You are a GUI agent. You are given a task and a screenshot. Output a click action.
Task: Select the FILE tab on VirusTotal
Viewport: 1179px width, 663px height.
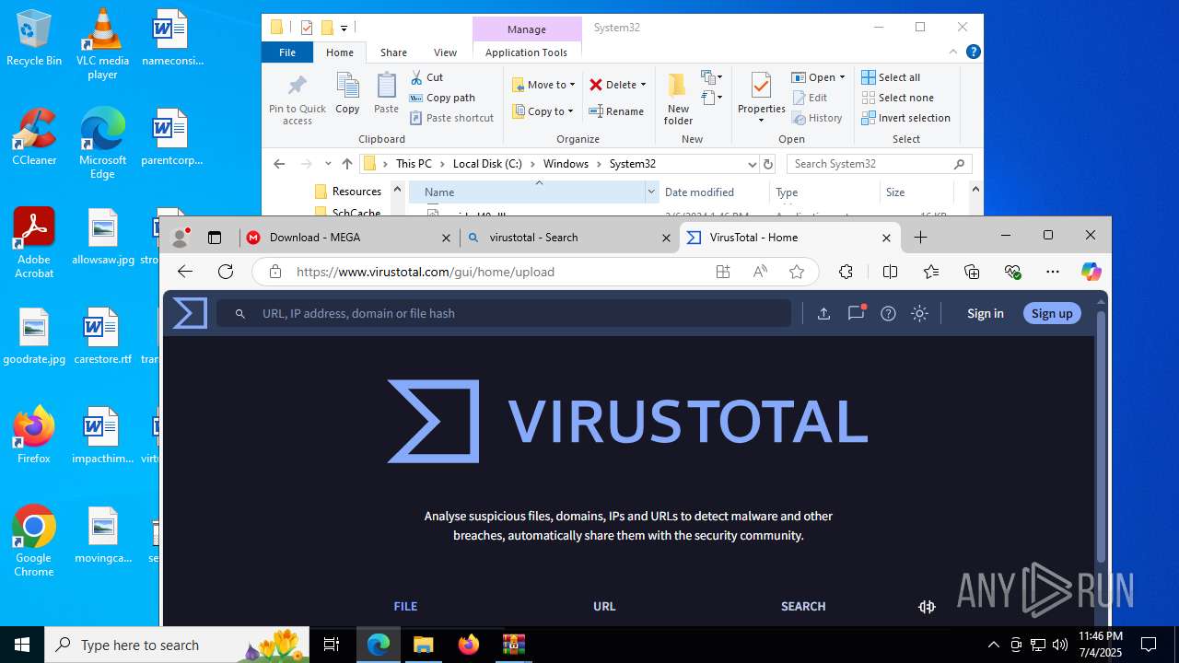(405, 606)
